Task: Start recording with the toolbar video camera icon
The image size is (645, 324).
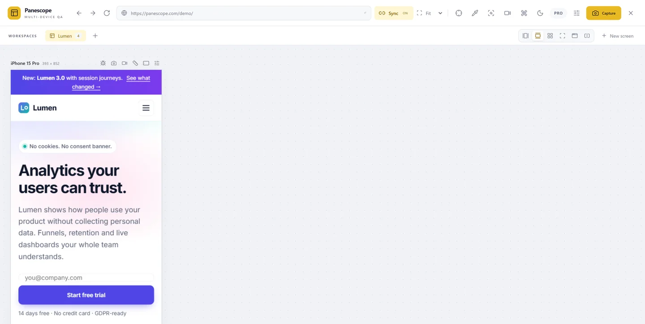Action: coord(507,13)
